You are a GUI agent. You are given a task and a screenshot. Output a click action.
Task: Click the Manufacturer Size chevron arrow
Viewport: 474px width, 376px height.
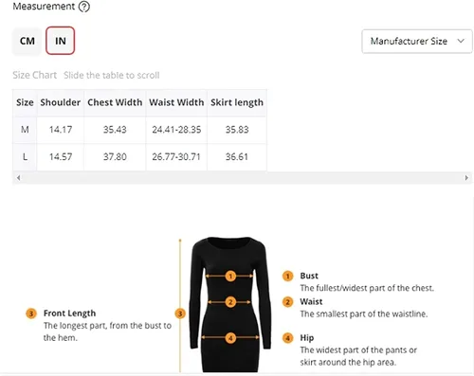click(x=461, y=41)
